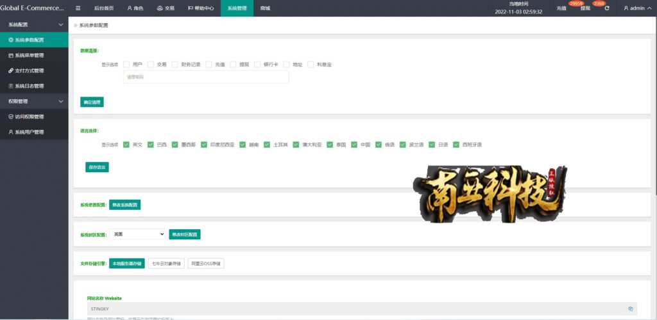
Task: Check the 交易 data cleanup checkbox
Action: click(x=150, y=65)
